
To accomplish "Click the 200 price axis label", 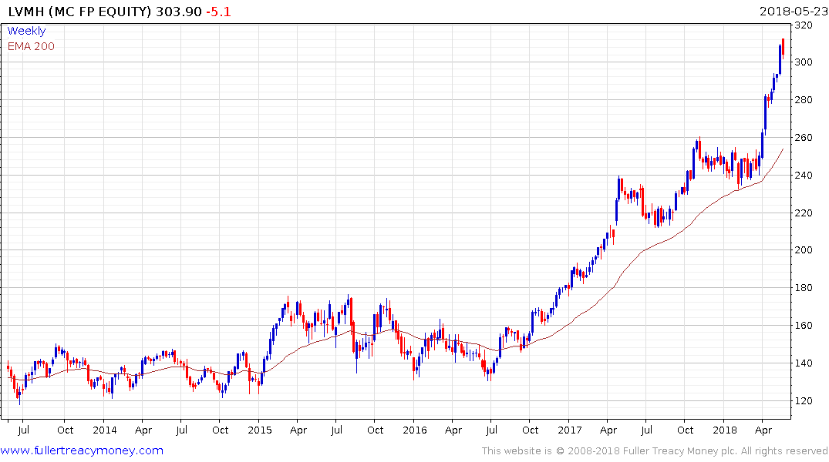I will (x=804, y=250).
